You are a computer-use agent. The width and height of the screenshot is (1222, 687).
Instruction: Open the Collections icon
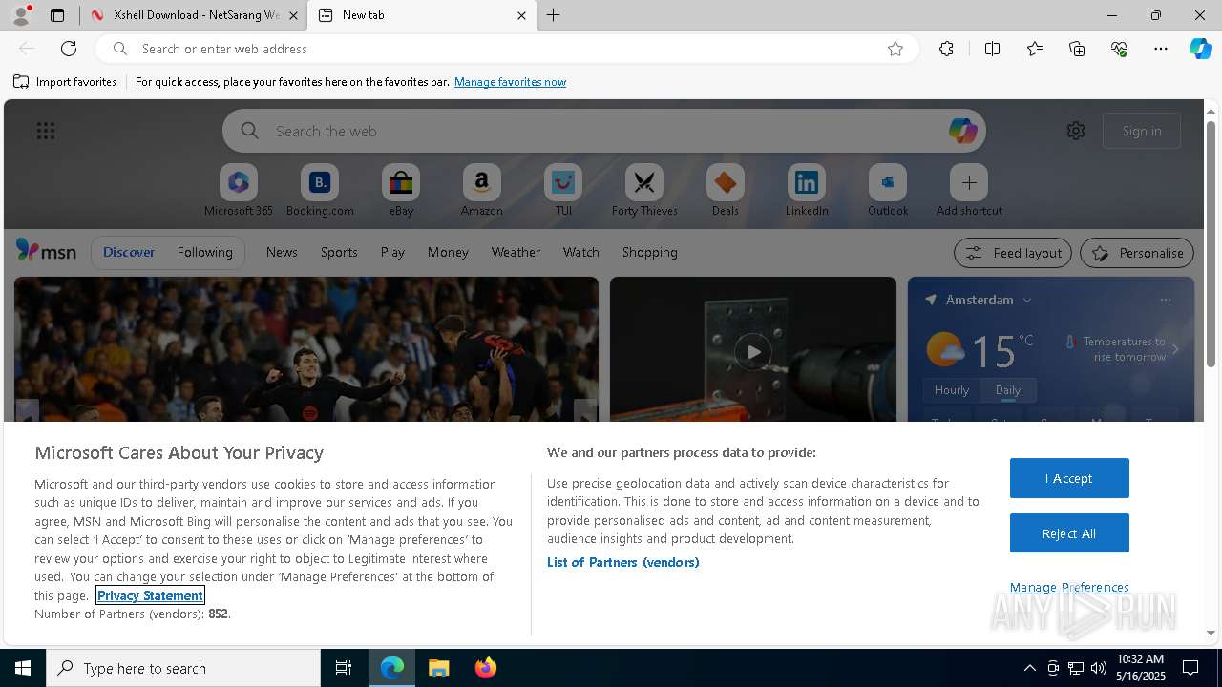pos(1077,49)
